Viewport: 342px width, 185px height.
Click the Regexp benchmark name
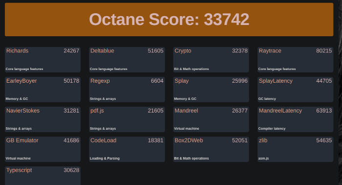coord(100,81)
